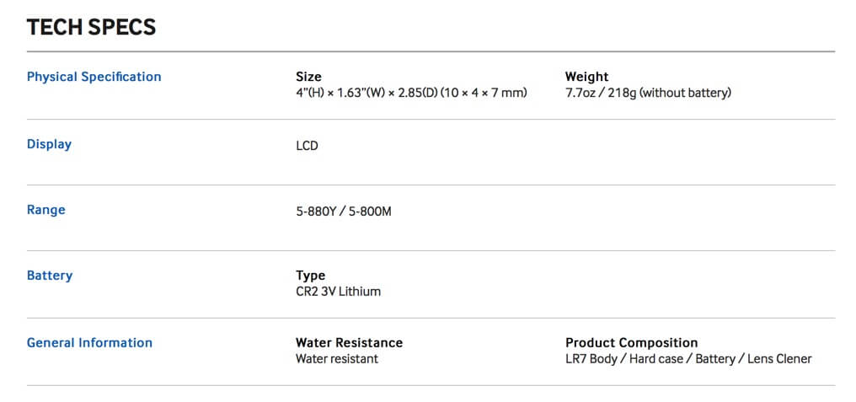Click the divider line under TECH SPECS
The image size is (856, 402).
click(431, 52)
